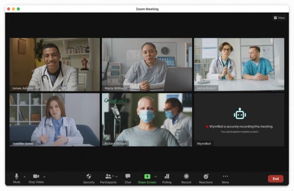Open the Chat panel
294x191 pixels.
click(128, 179)
